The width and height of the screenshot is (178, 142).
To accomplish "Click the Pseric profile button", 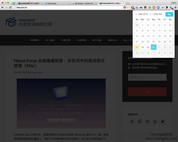I will [x=174, y=3].
